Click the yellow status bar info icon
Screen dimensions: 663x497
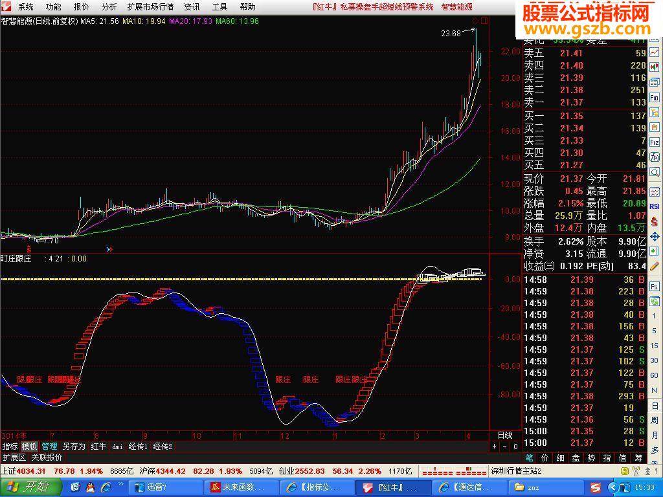coord(625,471)
